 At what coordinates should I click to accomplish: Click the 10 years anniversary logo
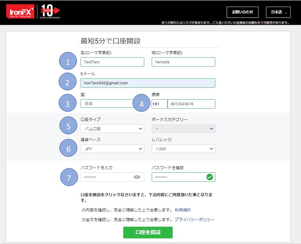pyautogui.click(x=50, y=12)
